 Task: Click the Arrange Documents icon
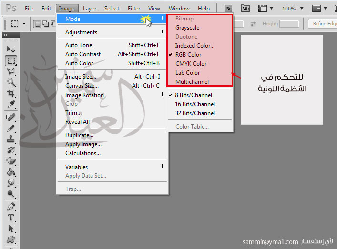[317, 9]
